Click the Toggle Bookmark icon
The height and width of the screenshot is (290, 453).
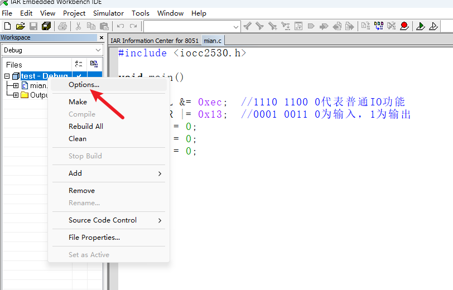(311, 26)
